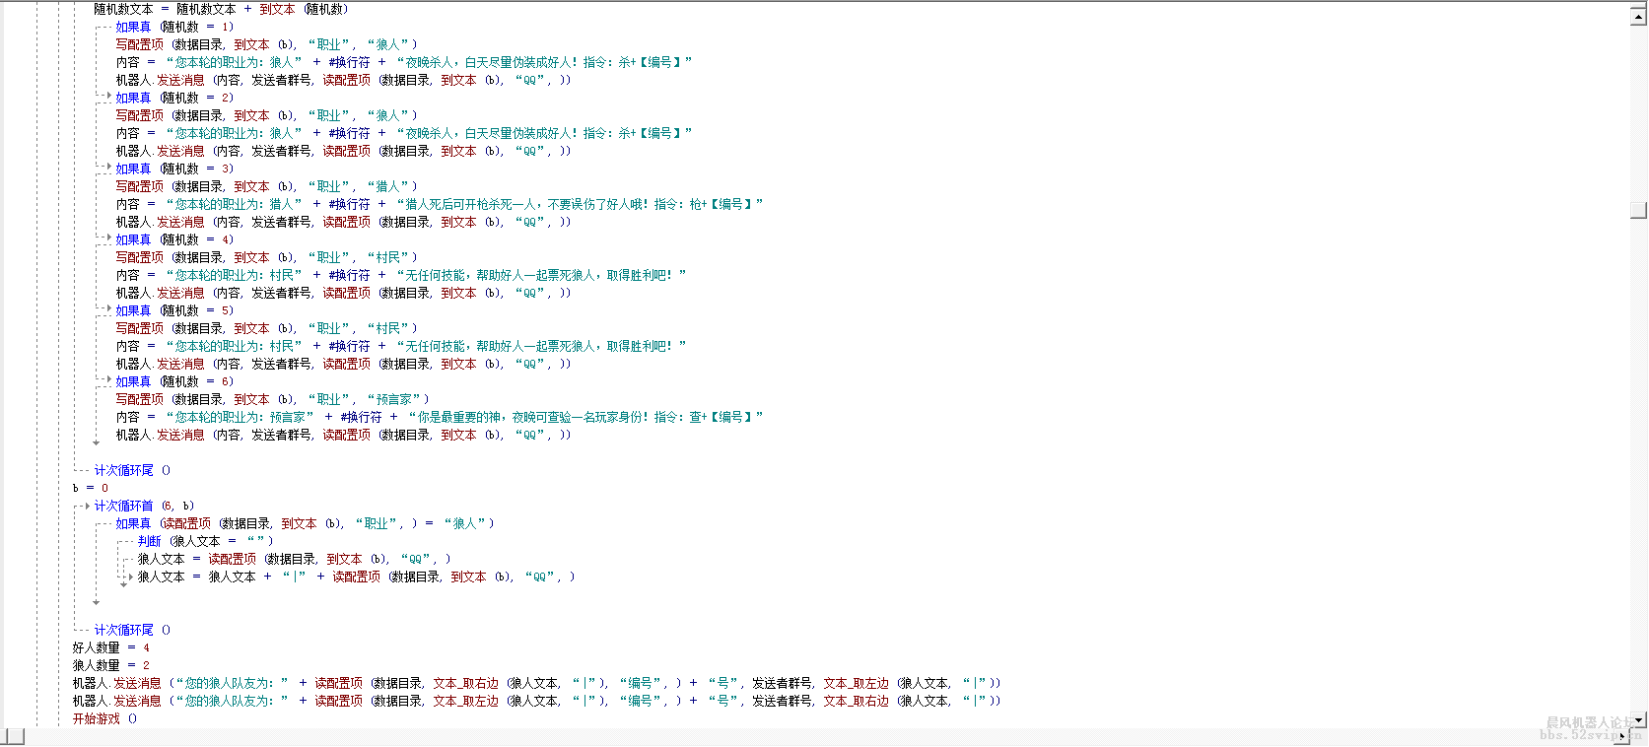Image resolution: width=1649 pixels, height=747 pixels.
Task: Click the flow arrow beside 计次循环首 (6, b)
Action: 87,507
